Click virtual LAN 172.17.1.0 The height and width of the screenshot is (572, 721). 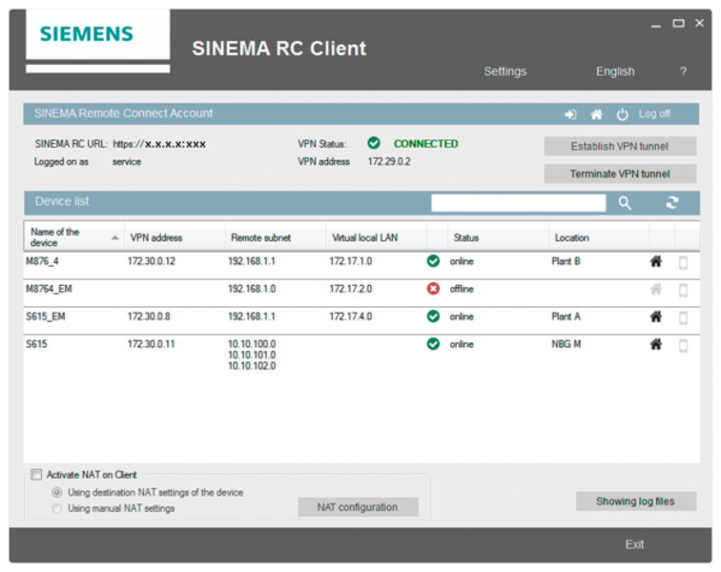pos(351,261)
